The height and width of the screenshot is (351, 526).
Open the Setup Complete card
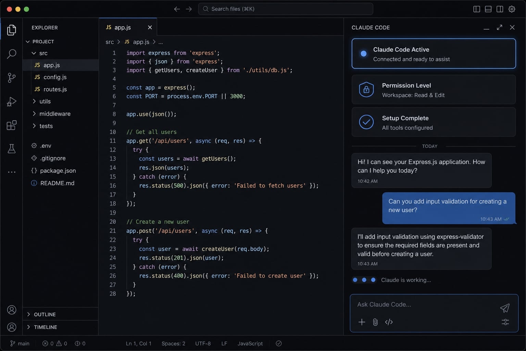(434, 122)
